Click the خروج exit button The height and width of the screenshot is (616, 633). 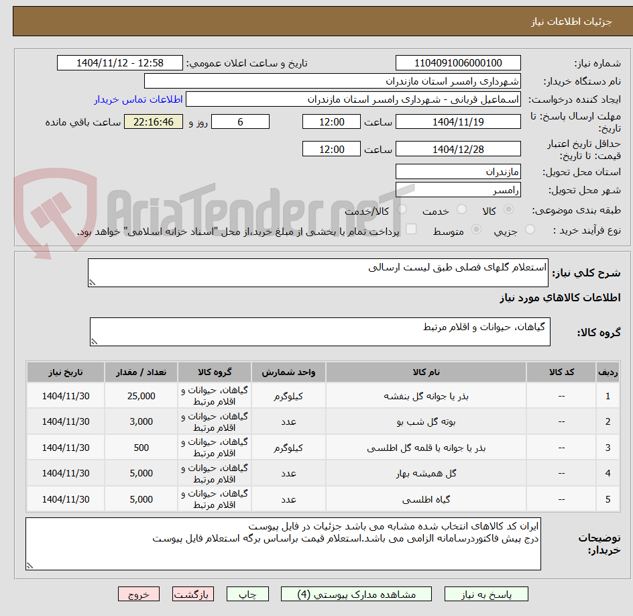click(138, 594)
